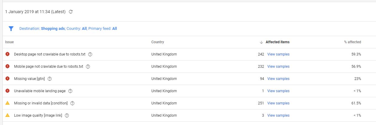Click the Issue column header
Screen dimensions: 376x125
(10, 42)
